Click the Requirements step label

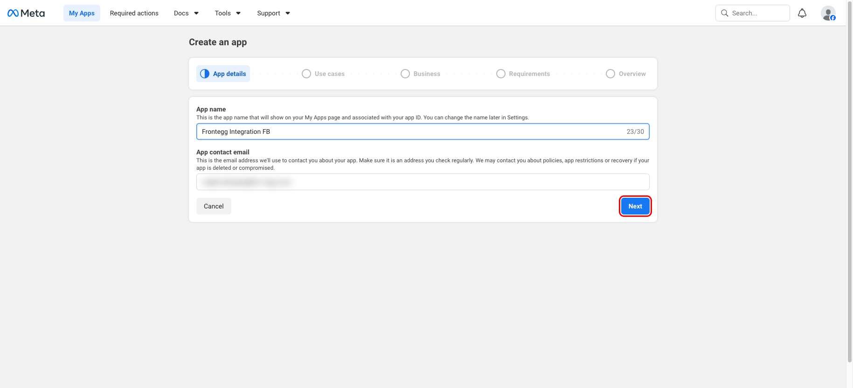pyautogui.click(x=529, y=74)
